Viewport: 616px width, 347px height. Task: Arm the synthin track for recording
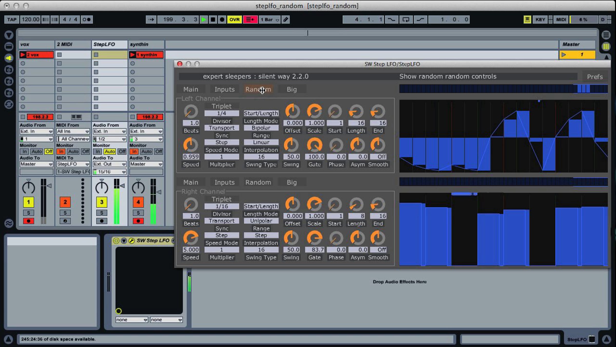[138, 221]
